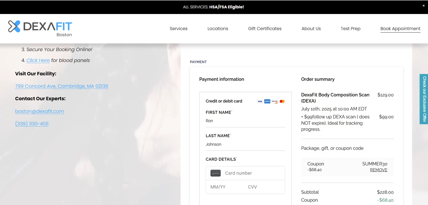Edit the Last Name field showing Johnson
This screenshot has width=428, height=205.
pos(245,144)
